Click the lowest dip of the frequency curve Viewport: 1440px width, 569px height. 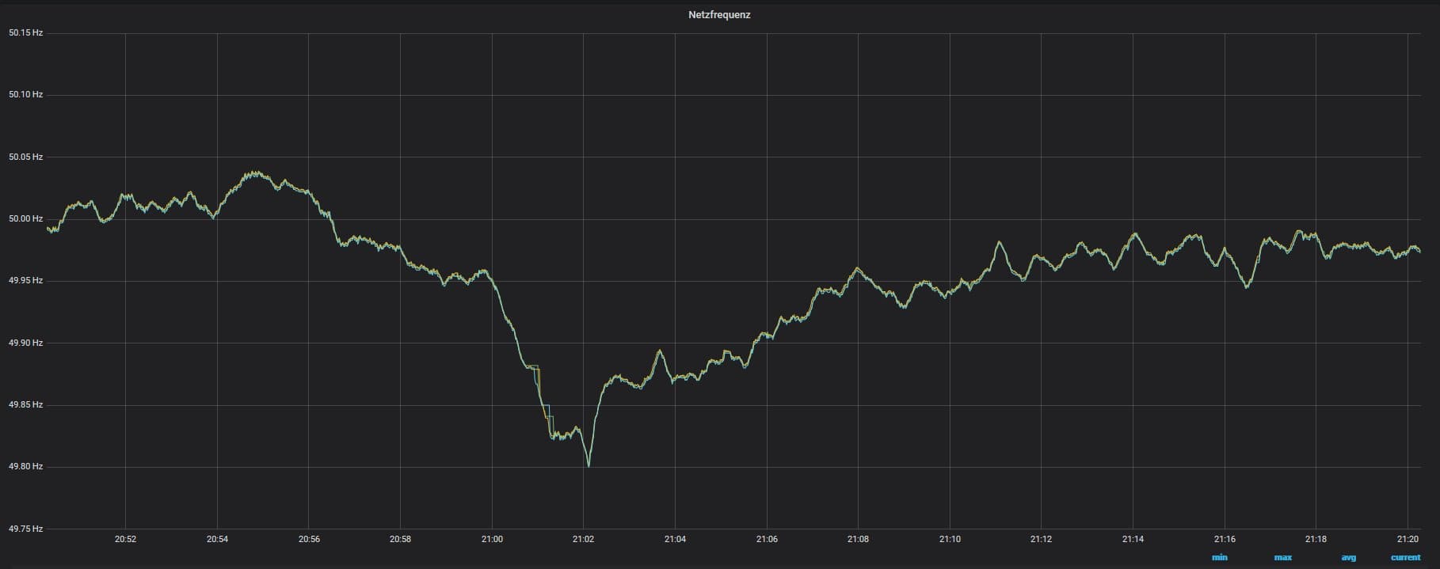589,466
